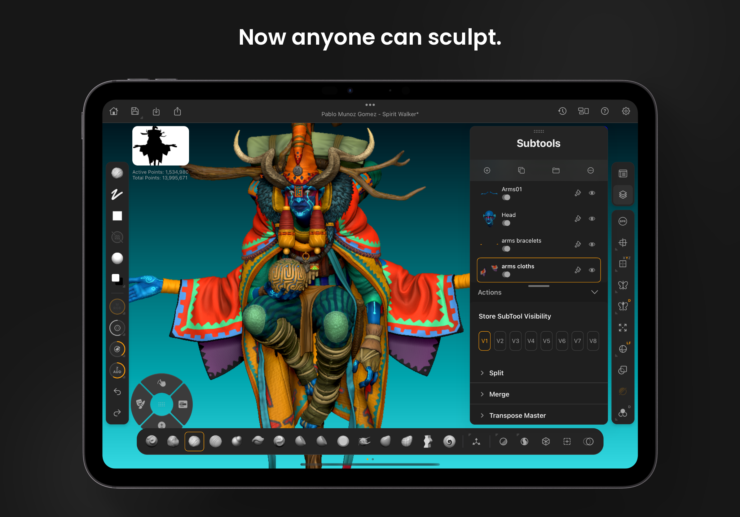Expand the Transpose Master section
The image size is (740, 517).
(x=539, y=415)
